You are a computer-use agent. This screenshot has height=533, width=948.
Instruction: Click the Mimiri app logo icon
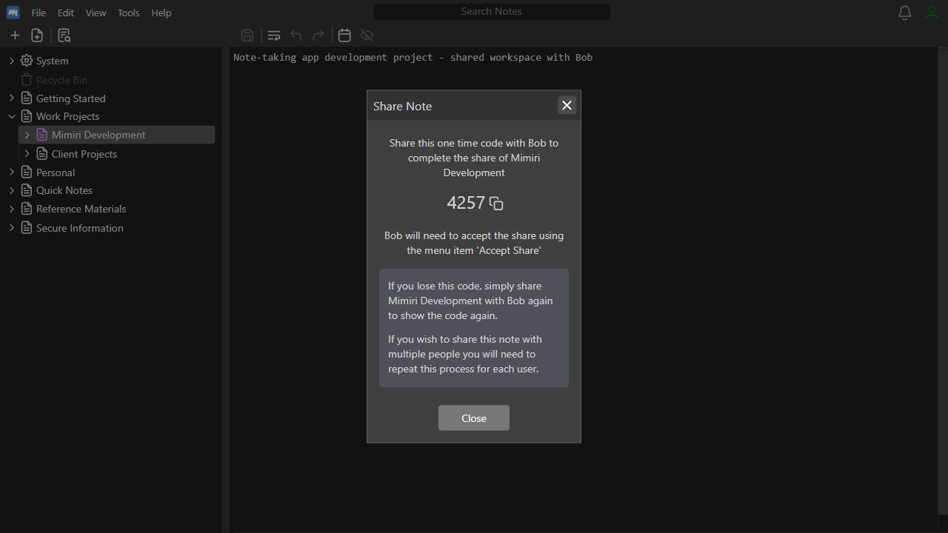[x=13, y=13]
